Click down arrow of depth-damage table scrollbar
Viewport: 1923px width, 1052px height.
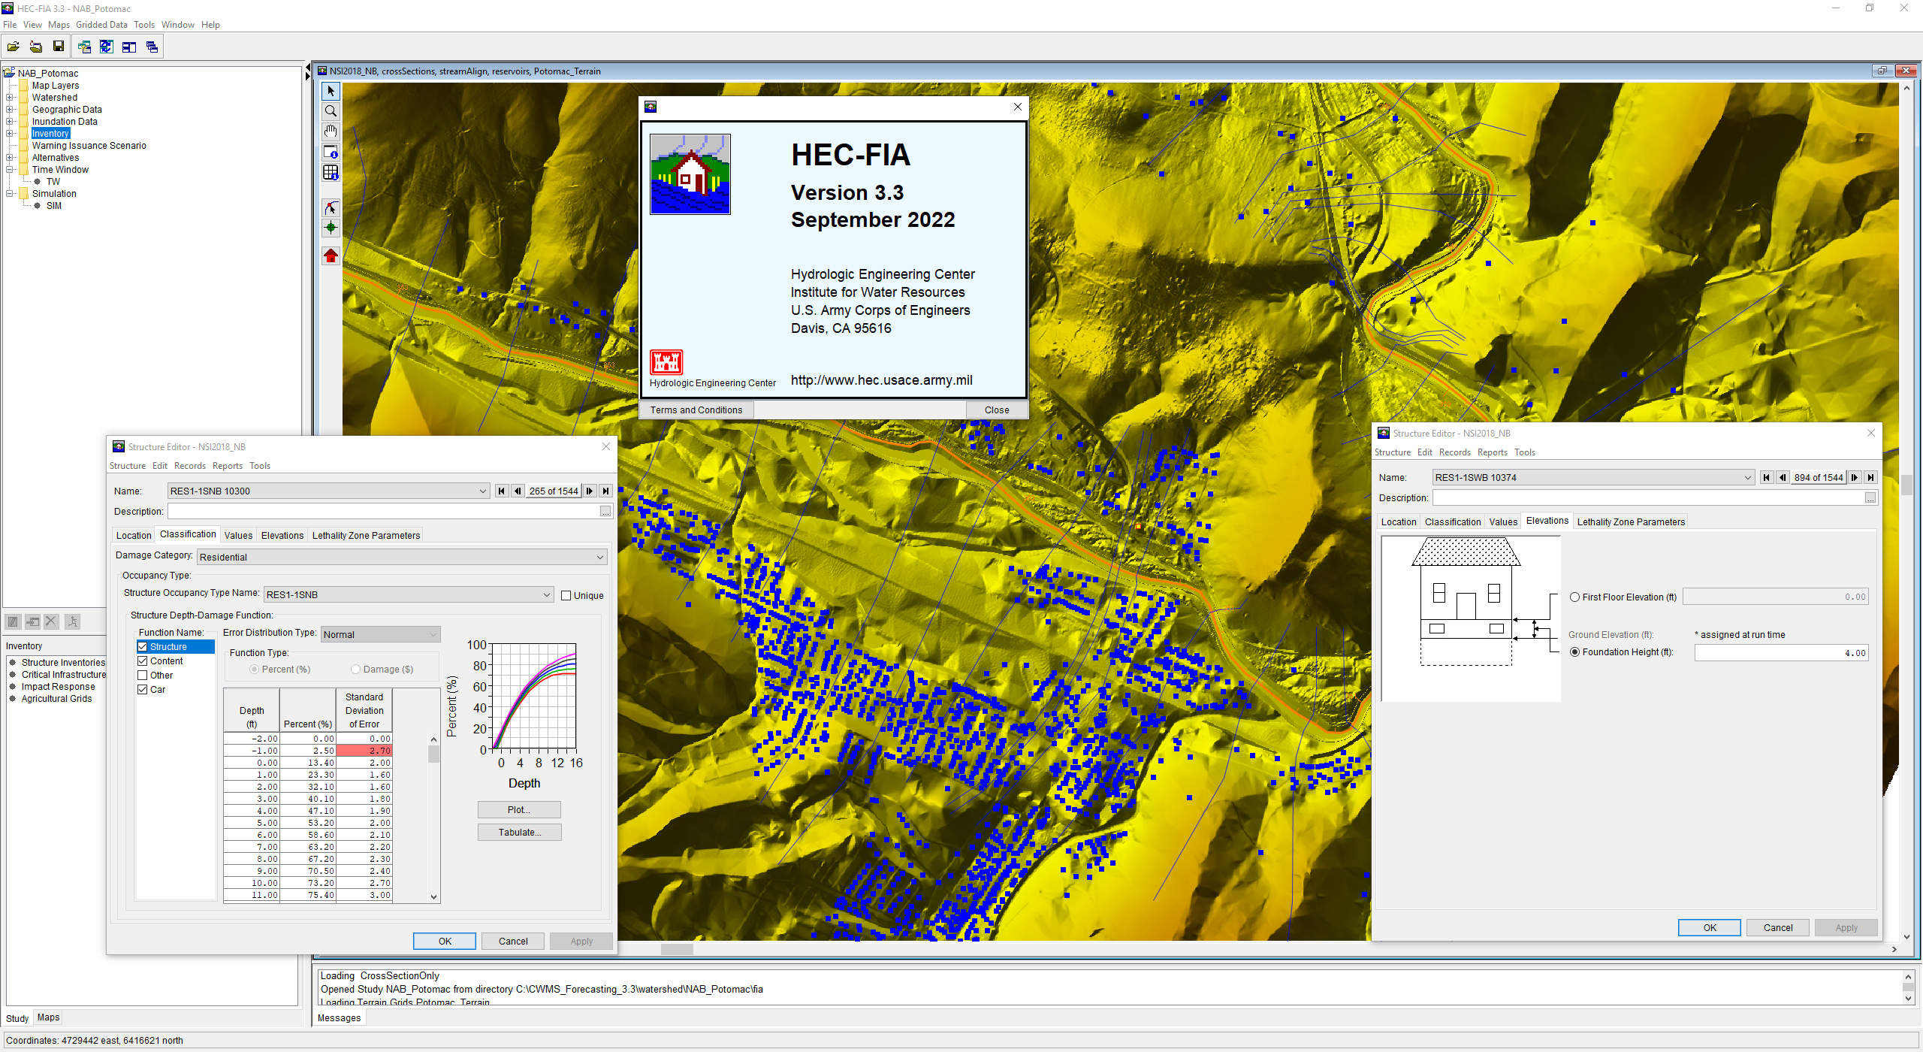pos(433,896)
